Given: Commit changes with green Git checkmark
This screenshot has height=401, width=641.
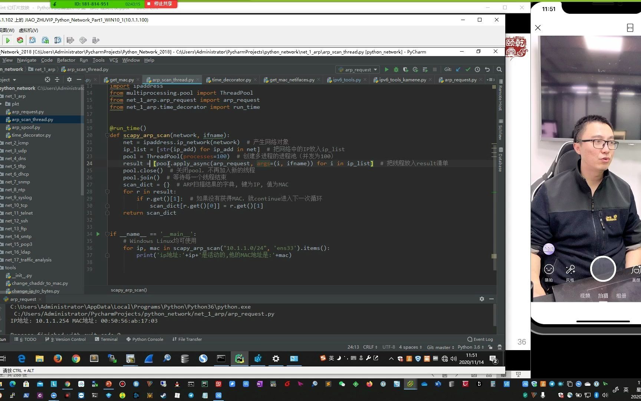Looking at the screenshot, I should [468, 69].
